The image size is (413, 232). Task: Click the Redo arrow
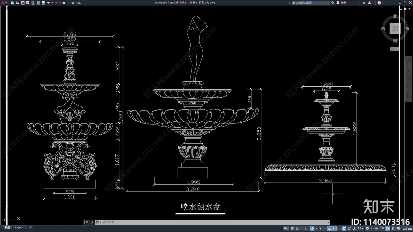(x=56, y=3)
